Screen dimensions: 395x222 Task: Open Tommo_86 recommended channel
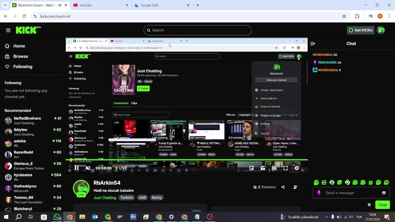[x=33, y=200]
